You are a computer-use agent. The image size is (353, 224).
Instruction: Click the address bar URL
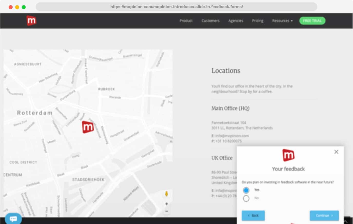[x=176, y=7]
